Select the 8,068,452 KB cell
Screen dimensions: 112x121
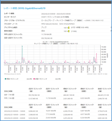pos(33,111)
